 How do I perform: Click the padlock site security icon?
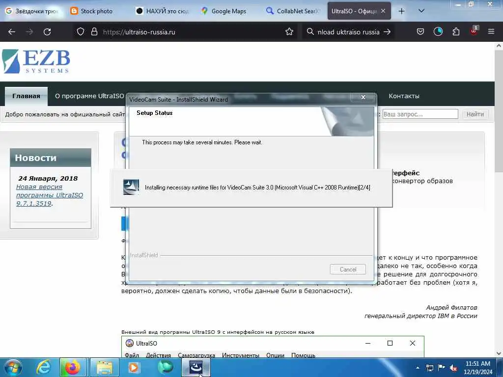coord(94,32)
